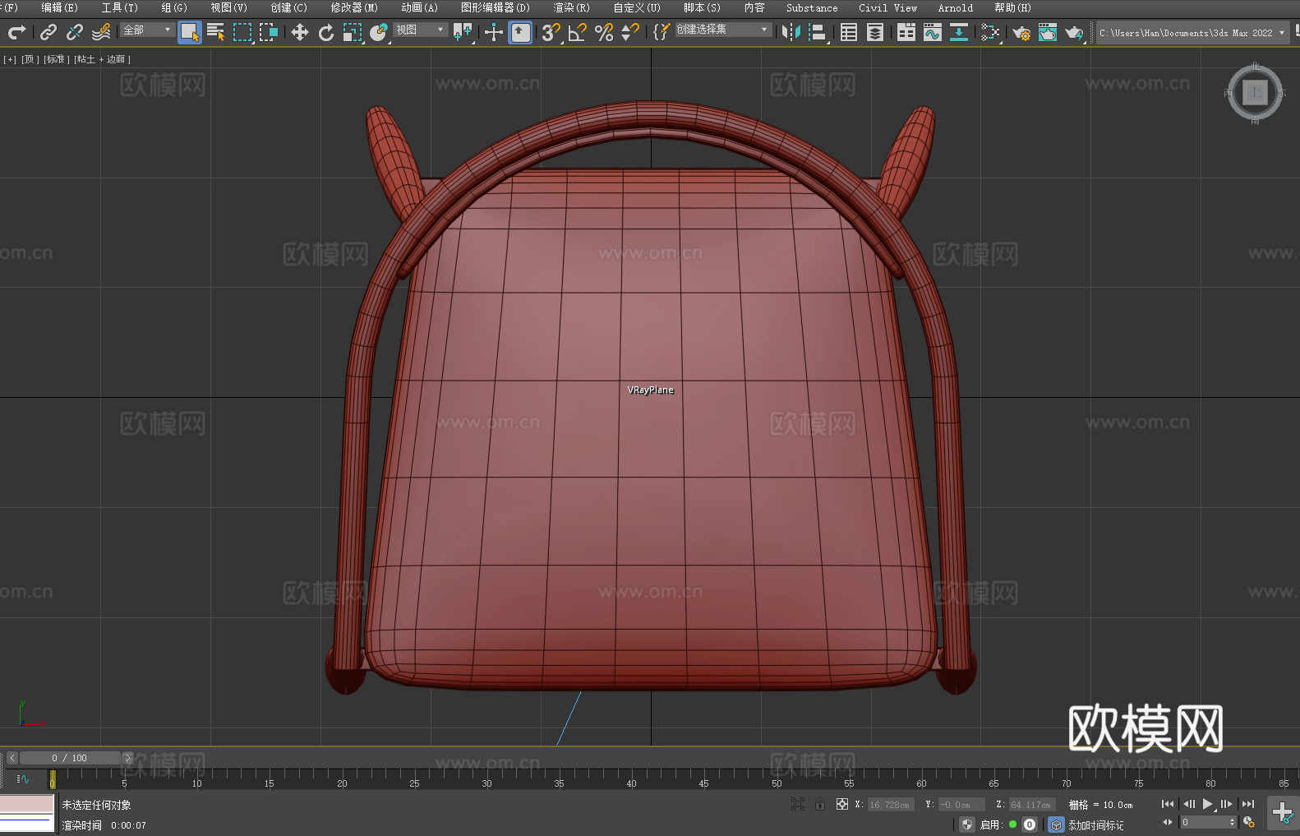The image size is (1300, 836).
Task: Open the project folder path dropdown
Action: [1192, 33]
